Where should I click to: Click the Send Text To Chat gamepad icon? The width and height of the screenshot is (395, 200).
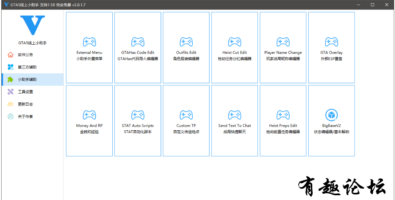(235, 115)
